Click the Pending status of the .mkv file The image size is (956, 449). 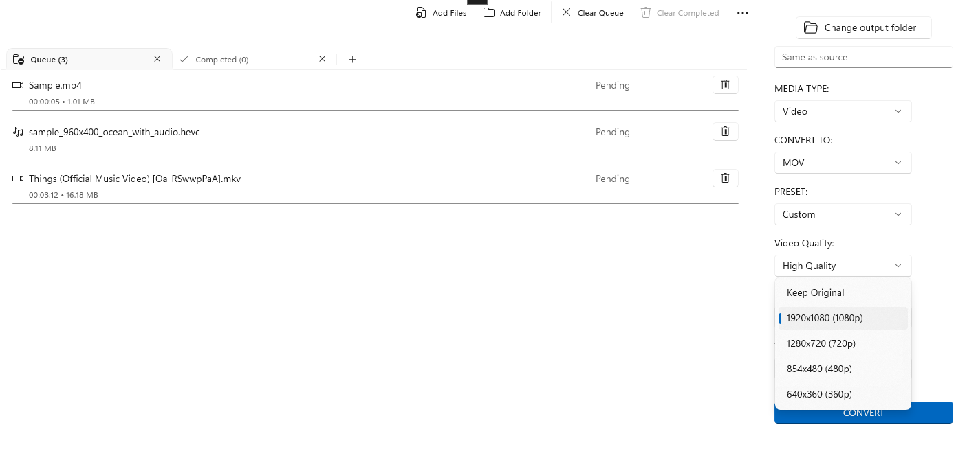(x=613, y=179)
